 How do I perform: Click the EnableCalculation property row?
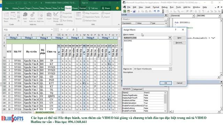pos(143,103)
